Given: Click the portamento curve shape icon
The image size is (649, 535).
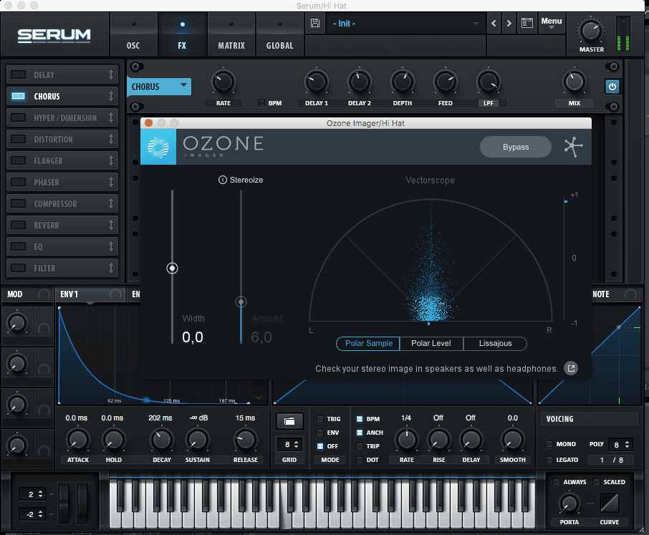Looking at the screenshot, I should coord(610,503).
